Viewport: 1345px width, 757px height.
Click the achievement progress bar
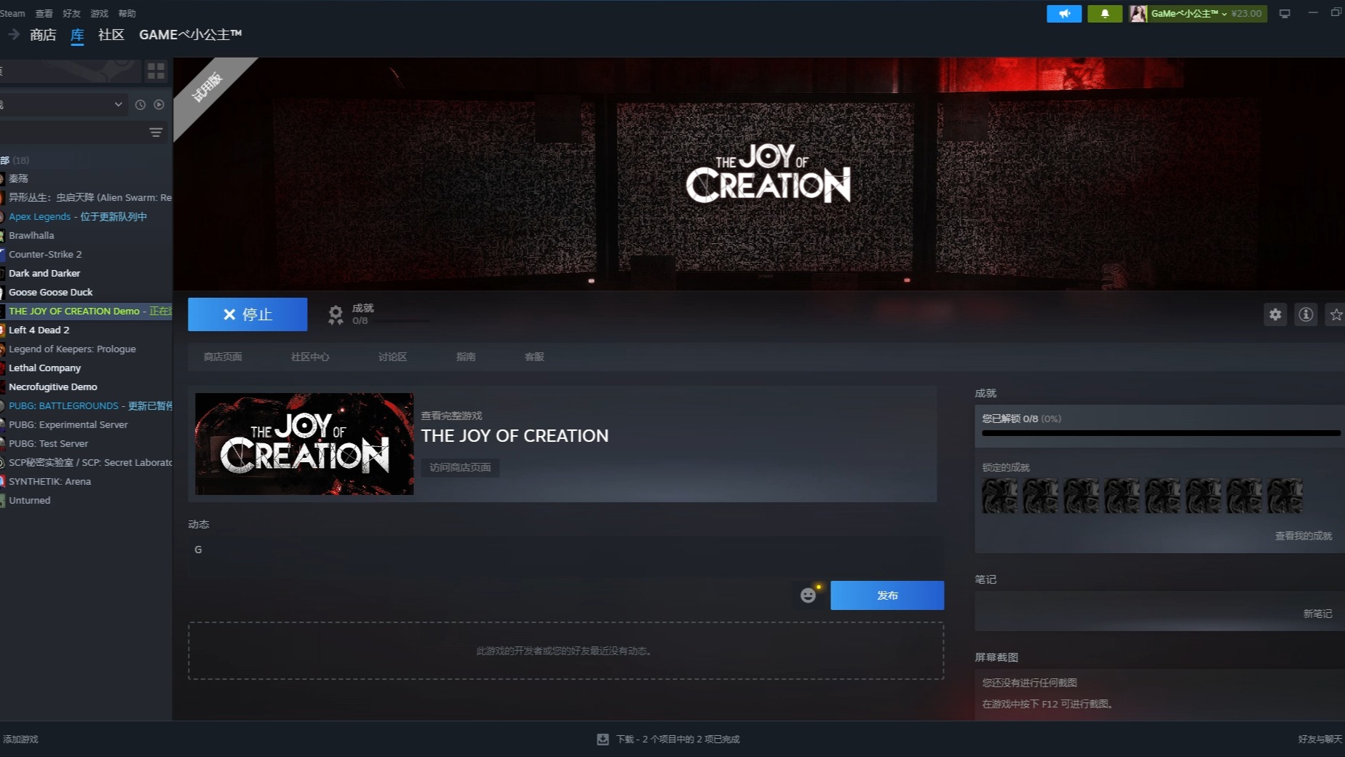[x=1161, y=433]
